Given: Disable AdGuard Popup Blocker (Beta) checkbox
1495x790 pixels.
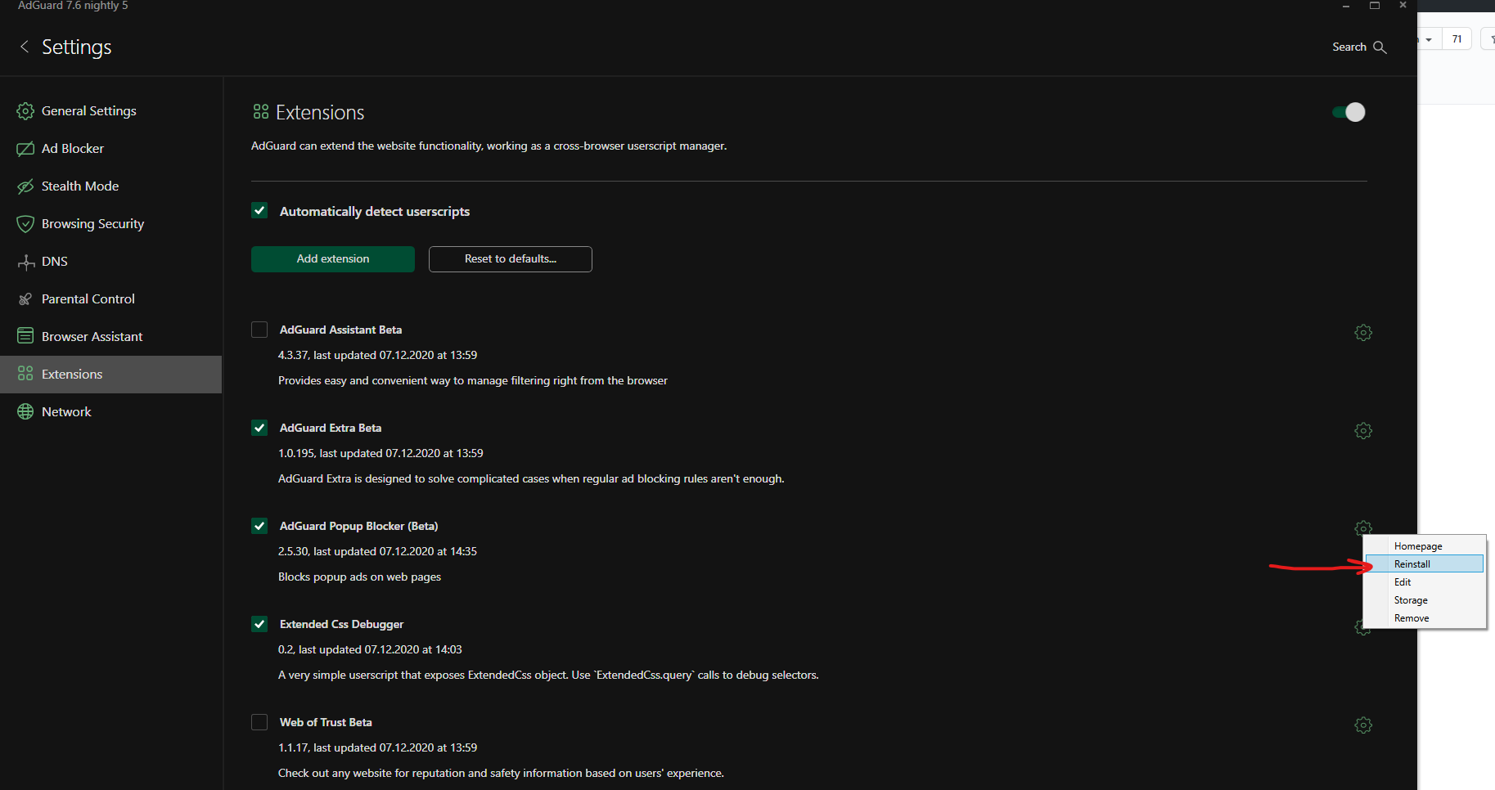Looking at the screenshot, I should 259,526.
